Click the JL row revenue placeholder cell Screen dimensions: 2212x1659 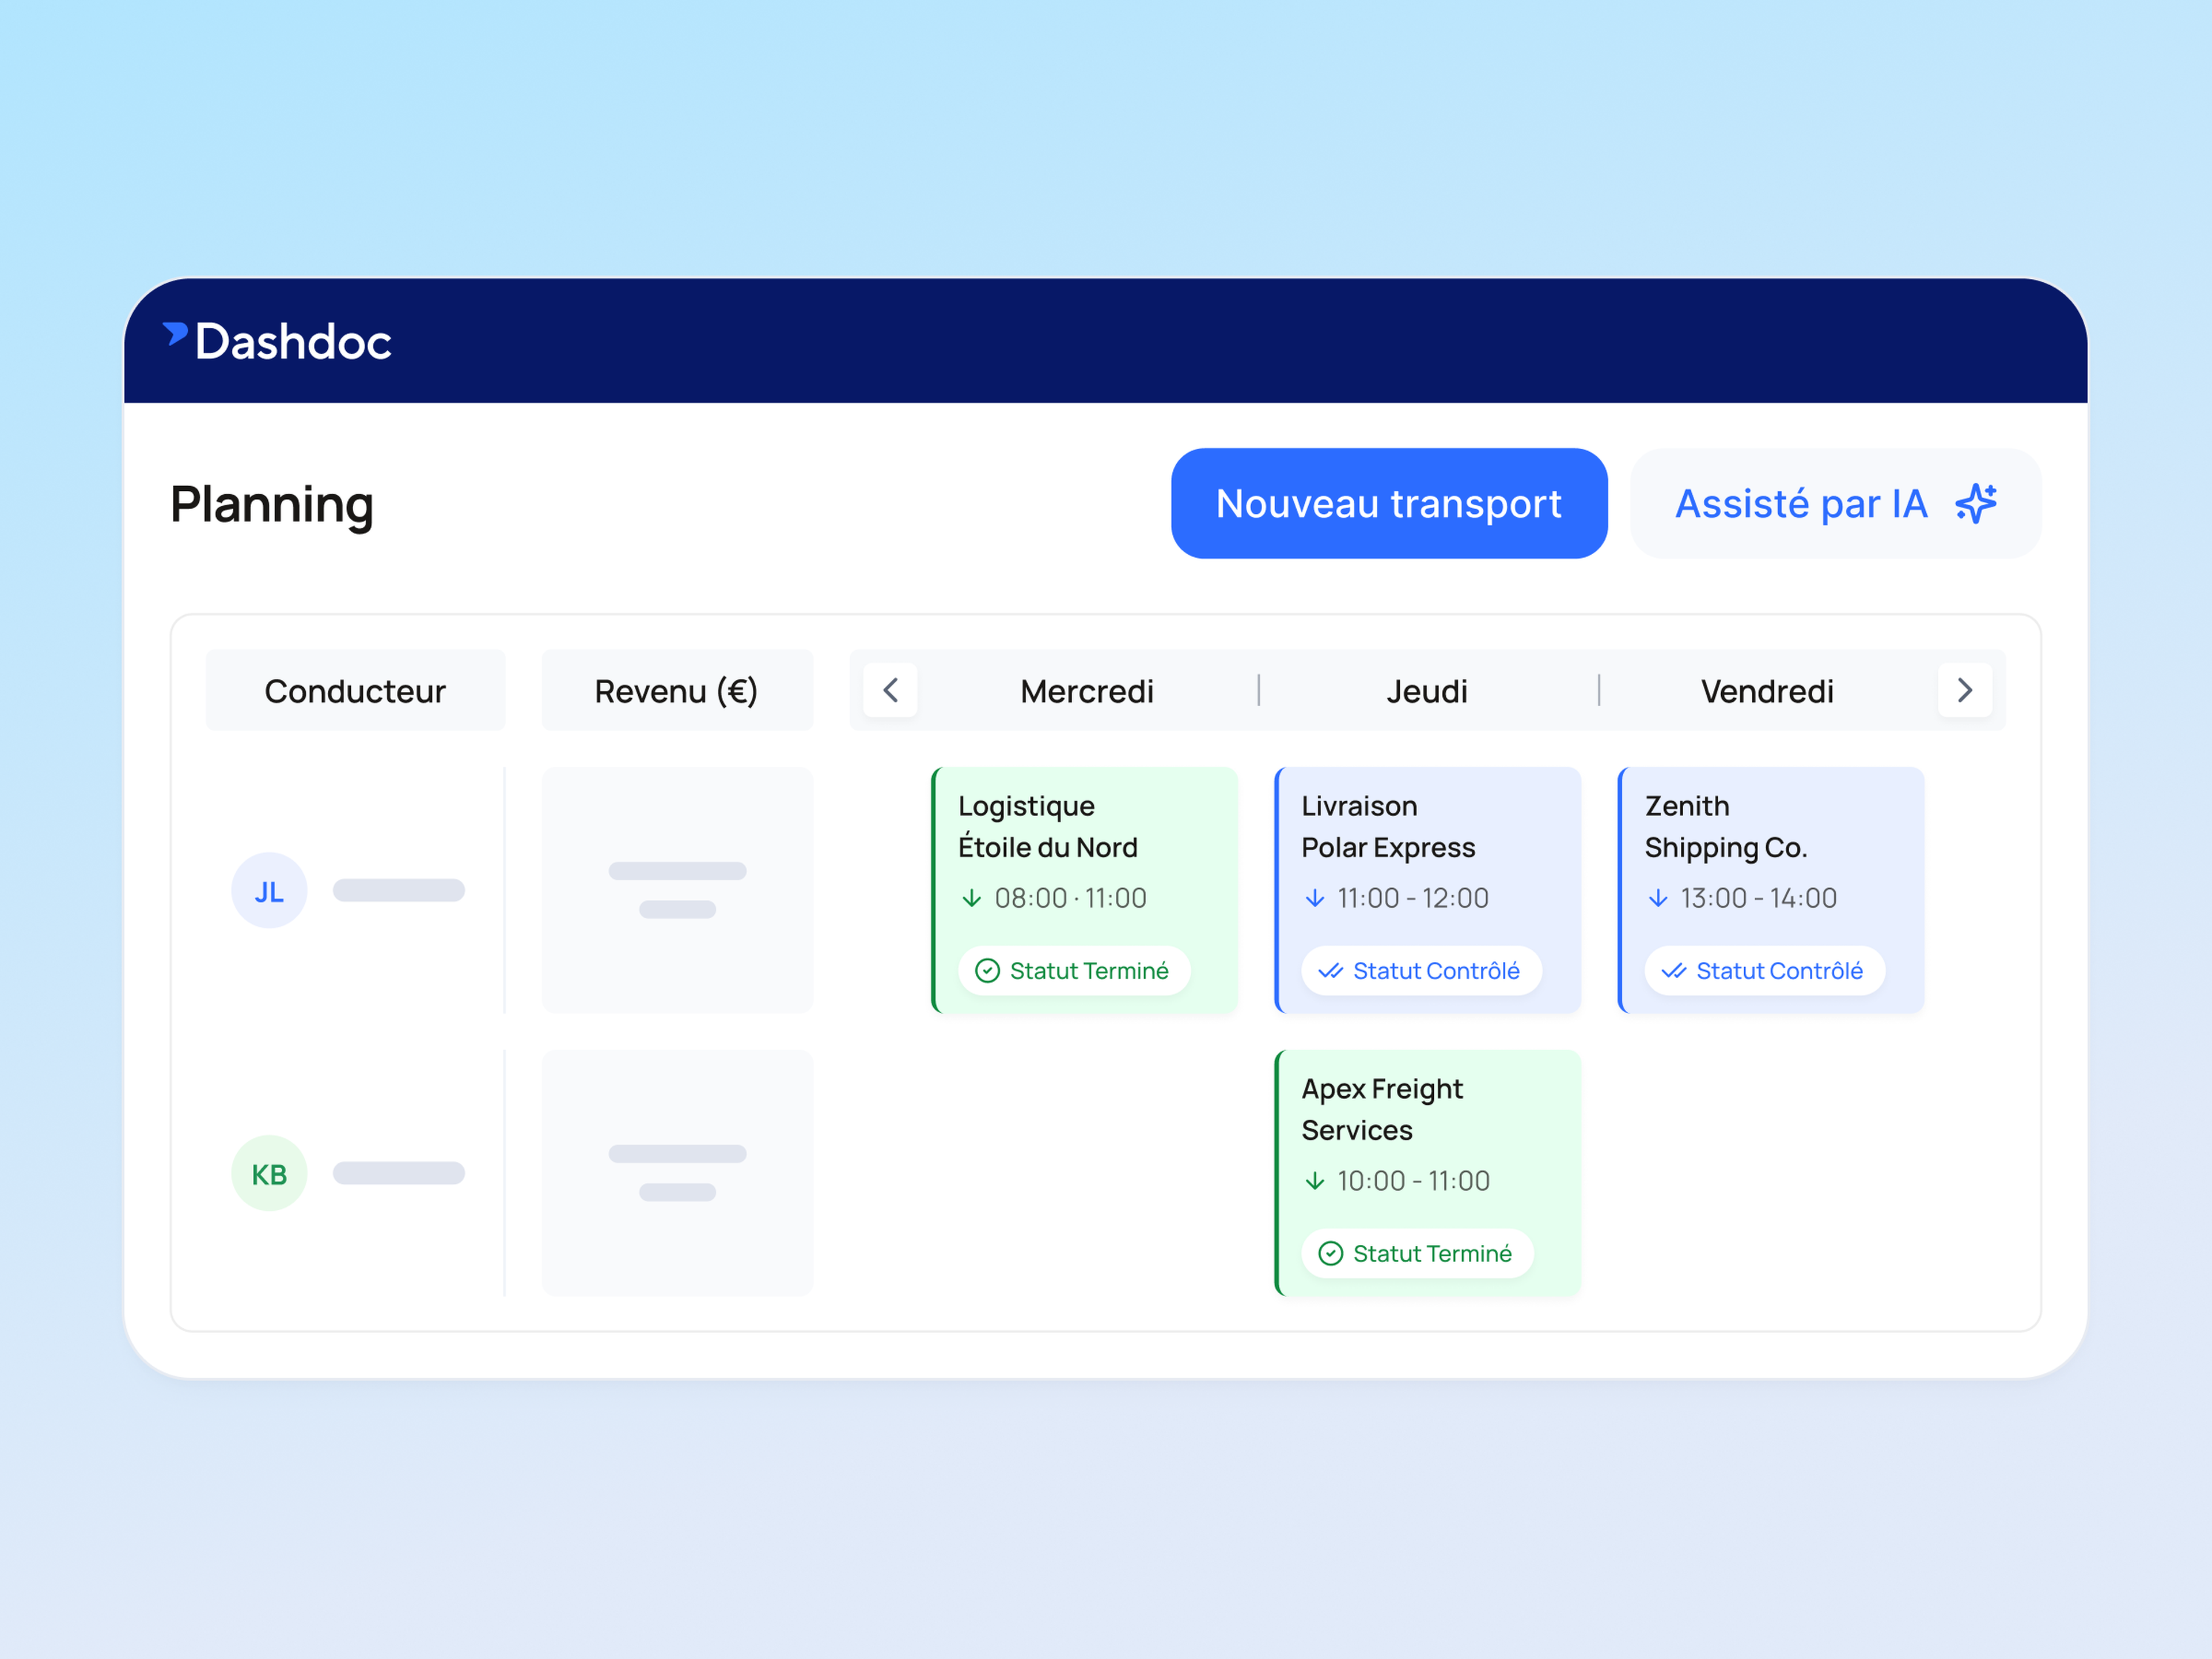pyautogui.click(x=677, y=890)
